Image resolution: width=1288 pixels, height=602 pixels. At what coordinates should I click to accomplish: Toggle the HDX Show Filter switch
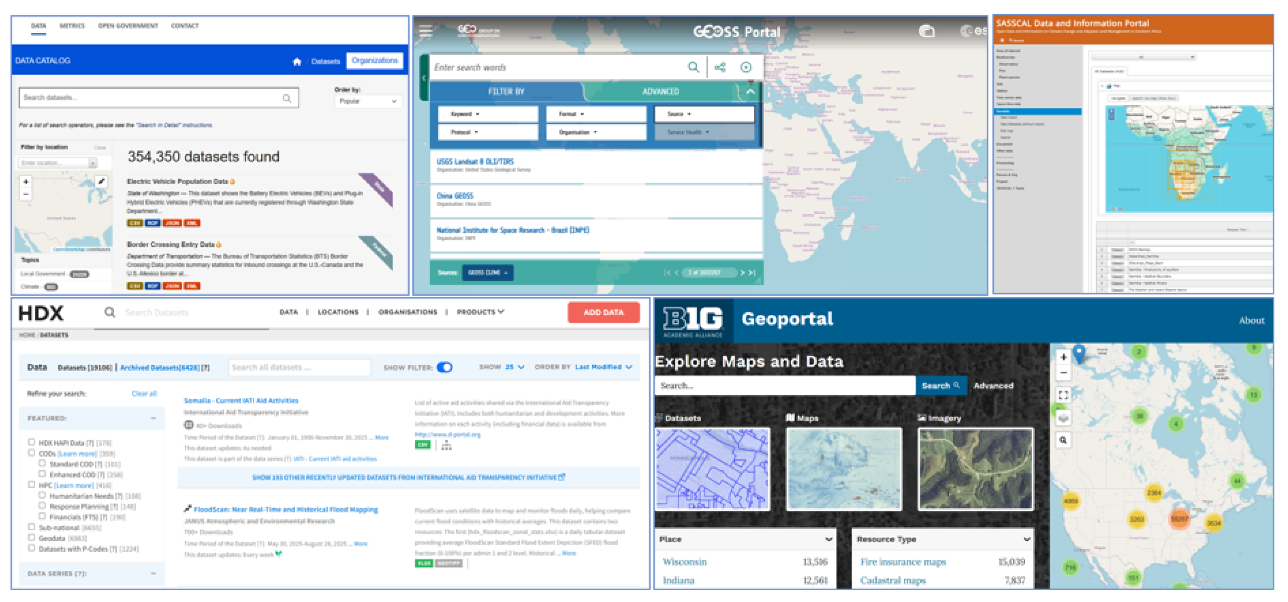point(445,368)
